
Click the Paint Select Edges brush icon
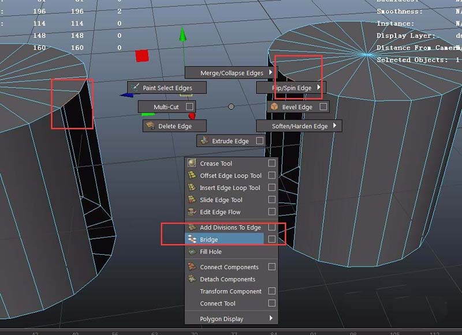pyautogui.click(x=135, y=88)
